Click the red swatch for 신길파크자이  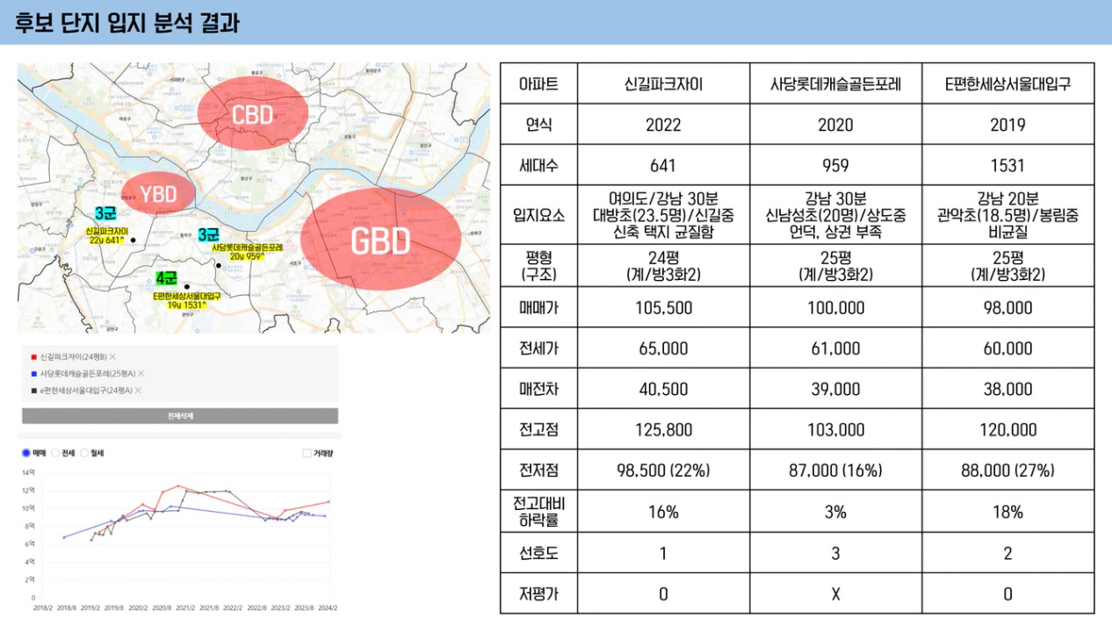click(33, 357)
